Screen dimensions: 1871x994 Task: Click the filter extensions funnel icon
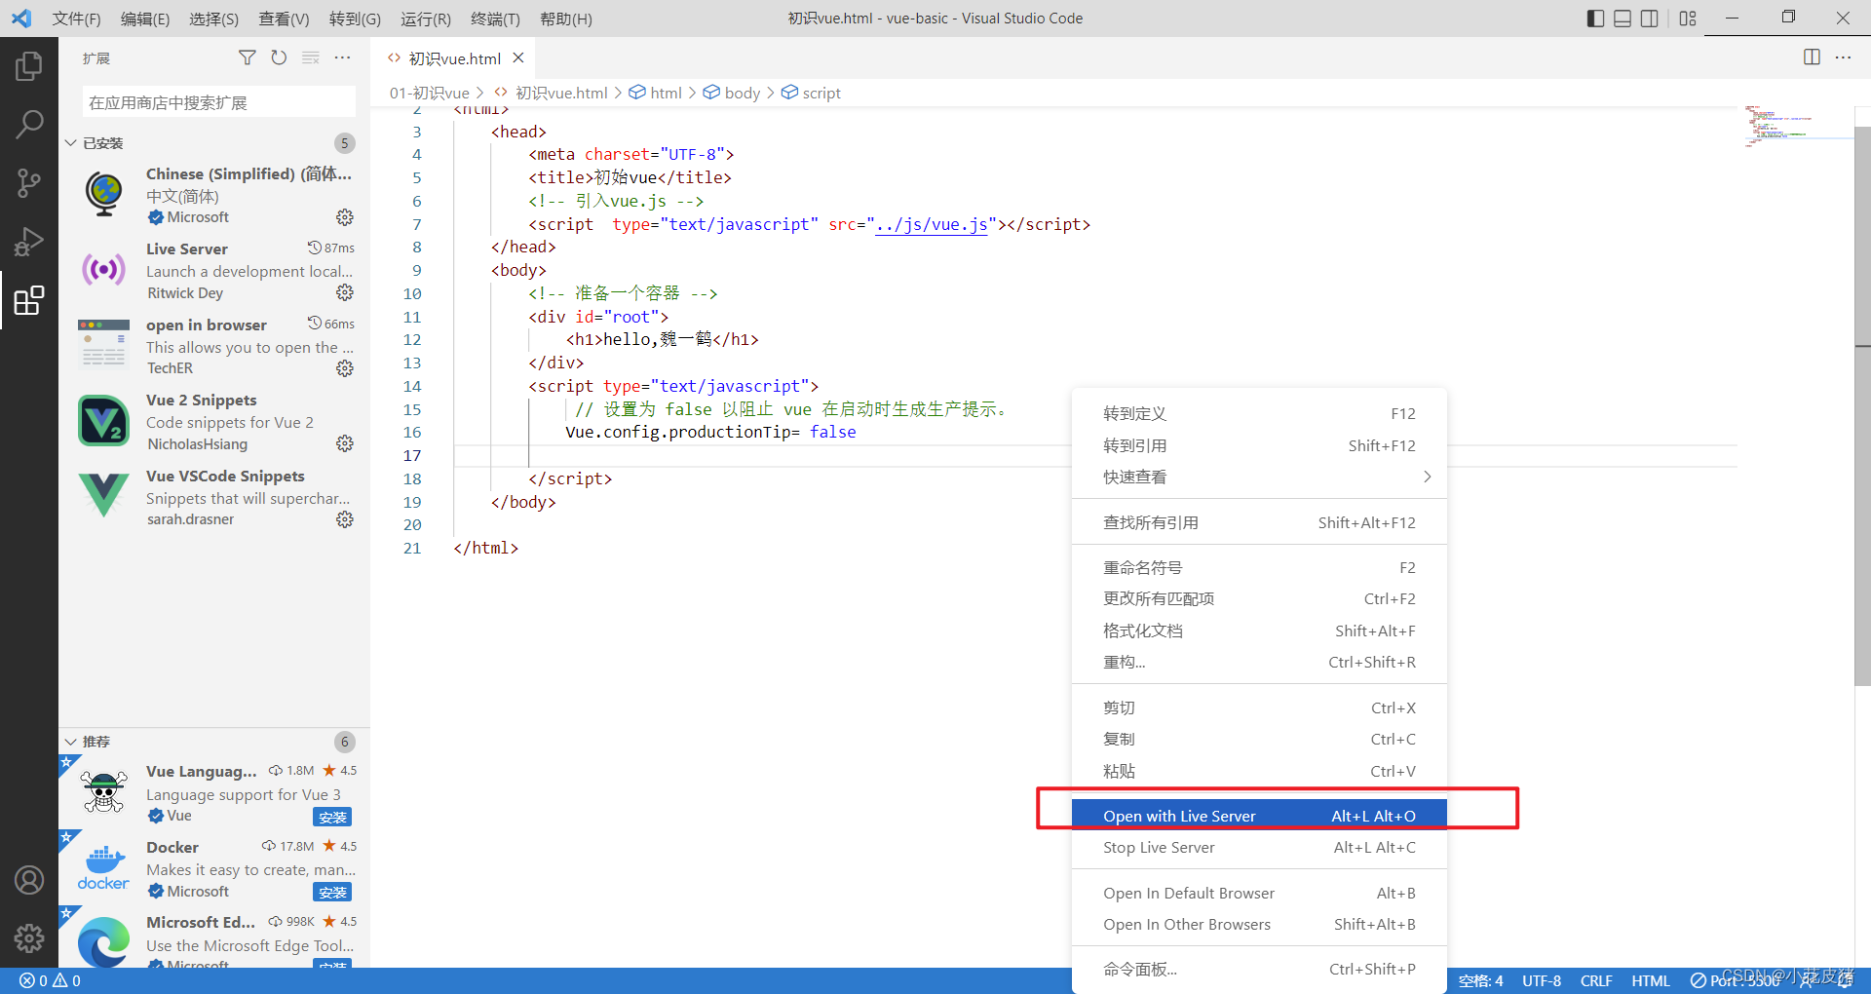248,58
